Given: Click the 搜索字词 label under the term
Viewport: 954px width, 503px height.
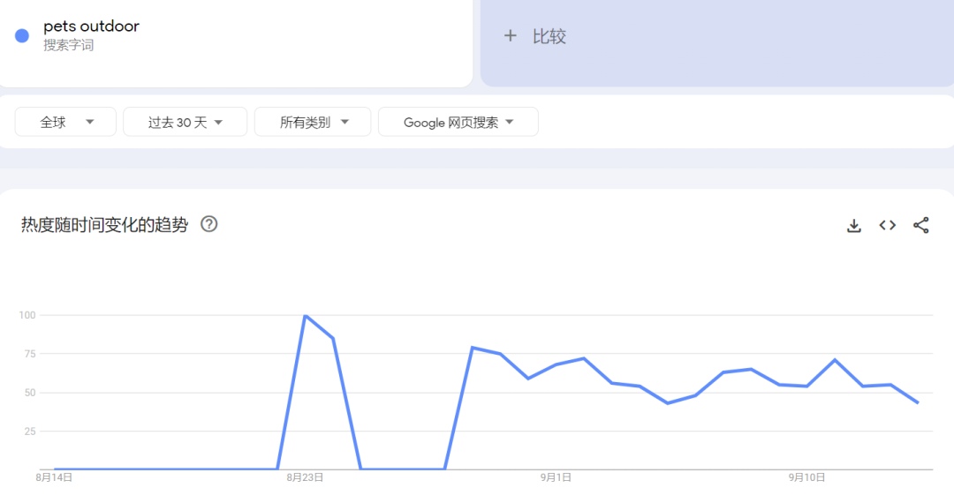Looking at the screenshot, I should (x=68, y=45).
